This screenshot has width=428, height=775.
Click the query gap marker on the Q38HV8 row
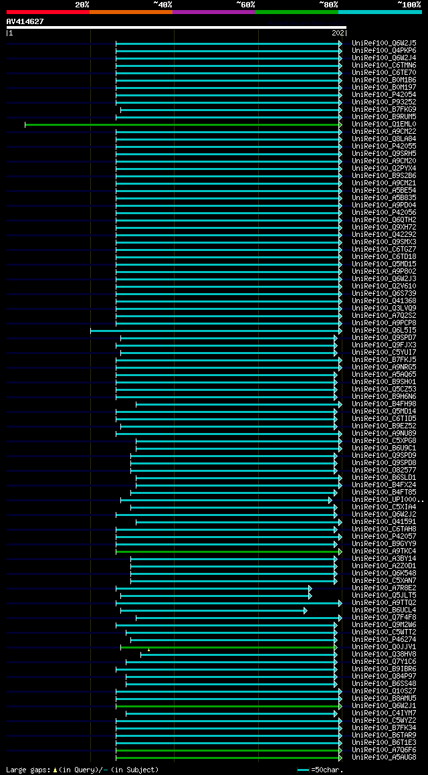click(148, 651)
